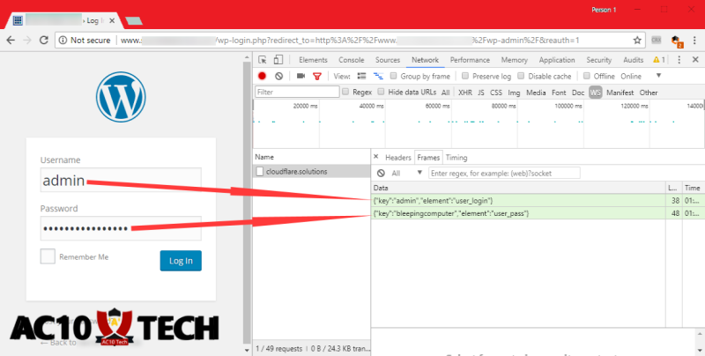
Task: Click the tab favicon grid icon
Action: click(18, 20)
